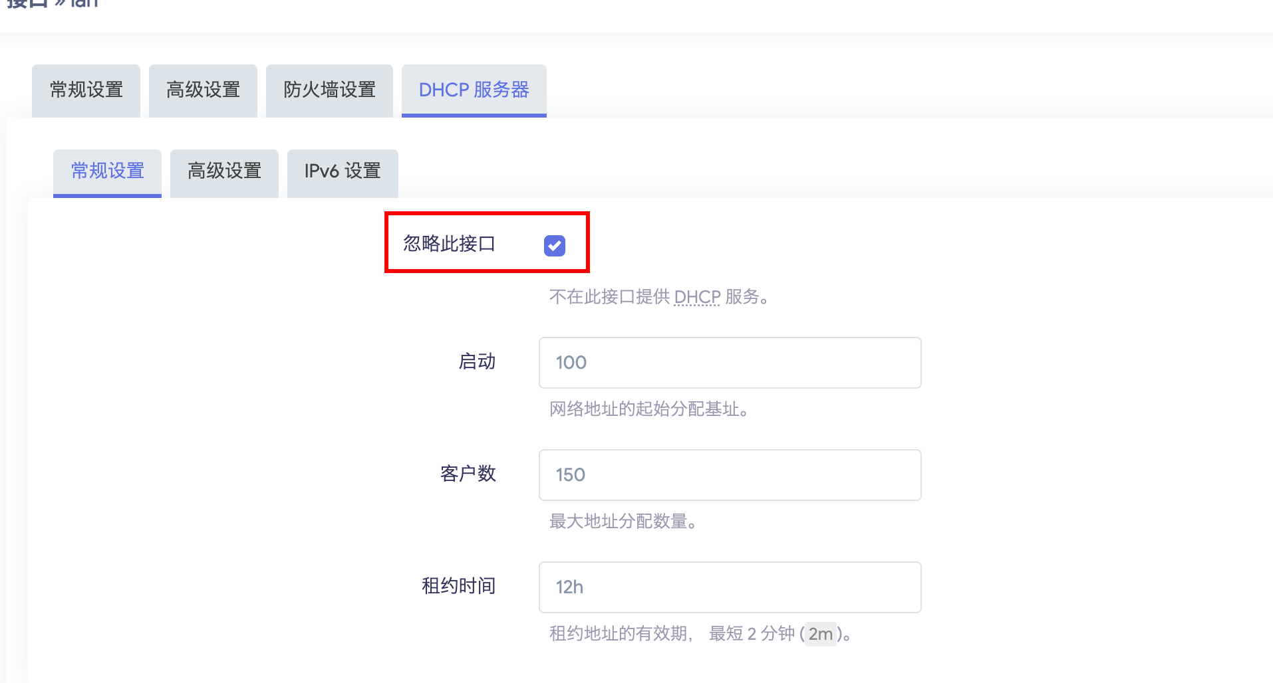
Task: Click the 启动 field label
Action: [x=477, y=361]
